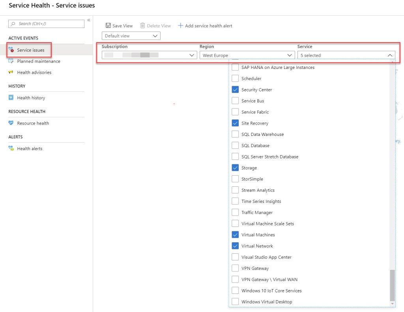This screenshot has height=312, width=404.
Task: Open Planned maintenance in the sidebar menu
Action: pyautogui.click(x=39, y=61)
